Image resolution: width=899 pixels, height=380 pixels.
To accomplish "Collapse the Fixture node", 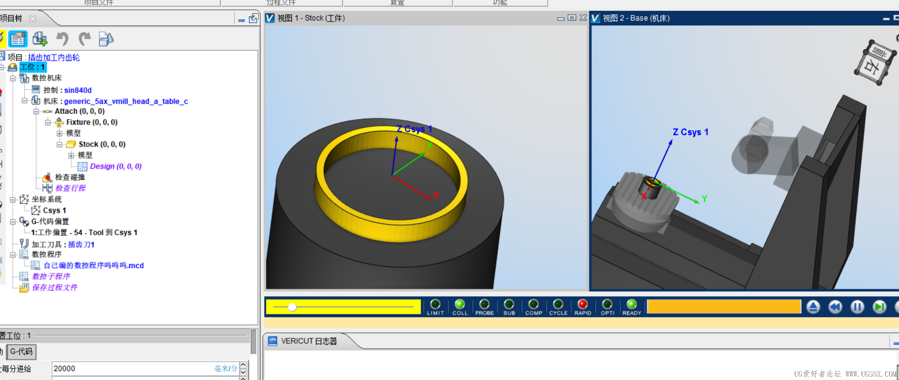I will point(48,122).
